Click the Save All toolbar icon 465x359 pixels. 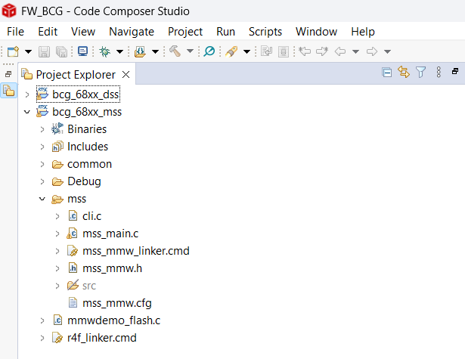[x=62, y=51]
